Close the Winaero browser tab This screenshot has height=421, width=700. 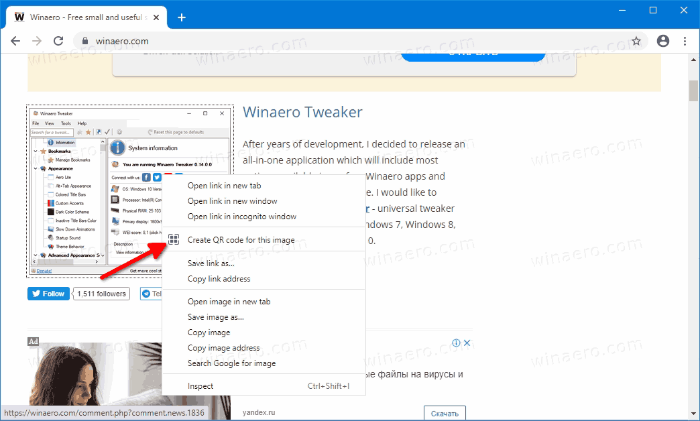coord(156,17)
